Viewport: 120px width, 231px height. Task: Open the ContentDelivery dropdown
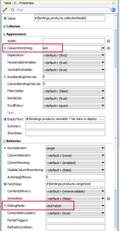click(76, 191)
